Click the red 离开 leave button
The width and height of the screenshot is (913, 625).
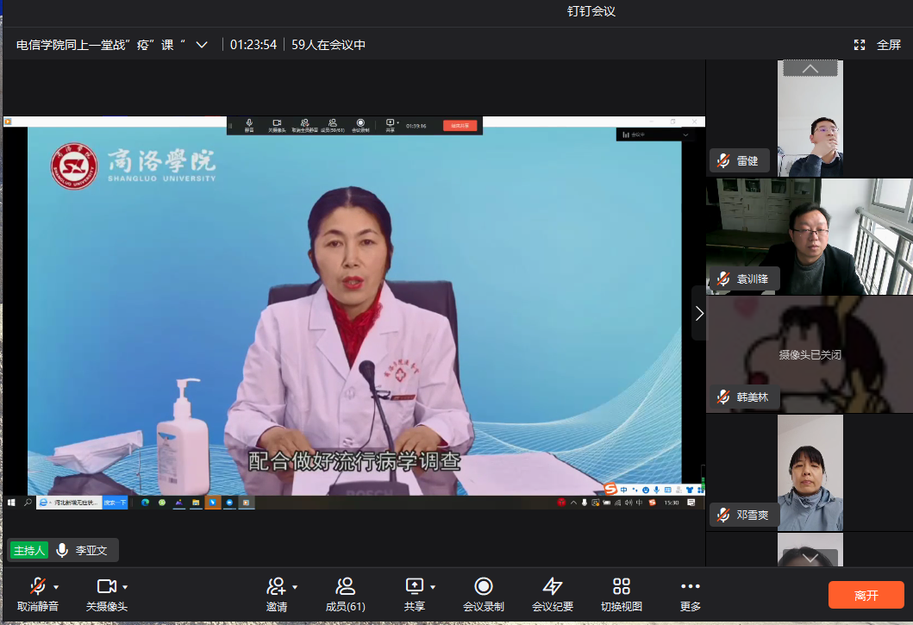point(866,595)
